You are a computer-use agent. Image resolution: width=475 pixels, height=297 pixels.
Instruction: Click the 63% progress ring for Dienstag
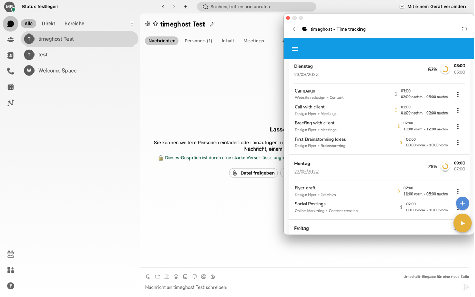point(445,70)
